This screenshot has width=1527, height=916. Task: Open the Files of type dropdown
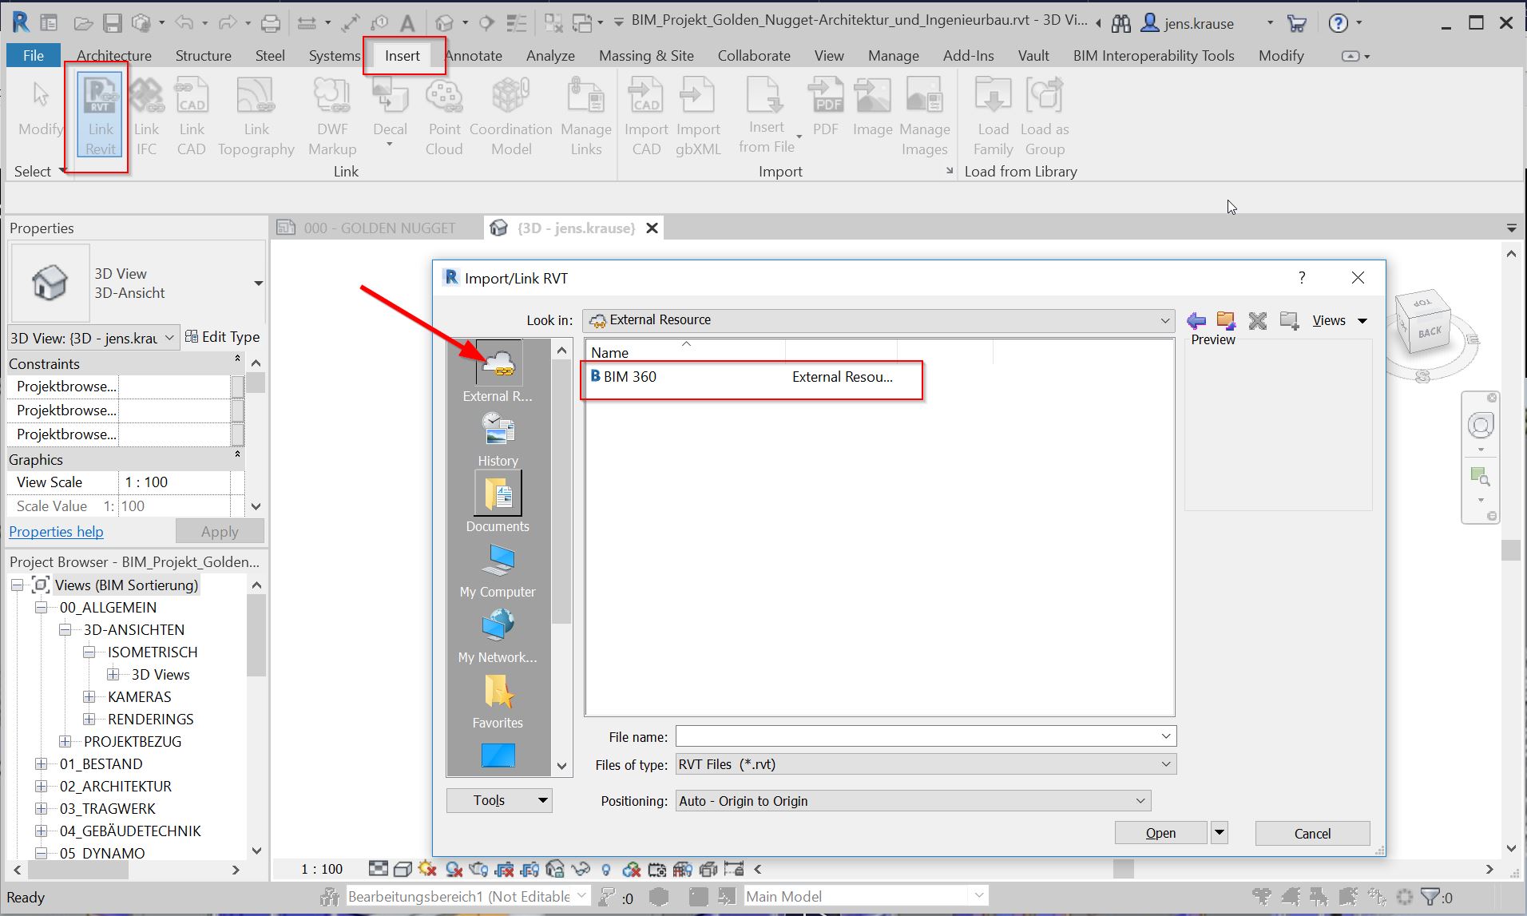(1166, 764)
